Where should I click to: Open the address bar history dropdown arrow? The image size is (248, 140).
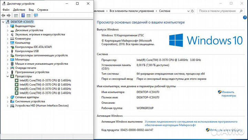(188, 11)
